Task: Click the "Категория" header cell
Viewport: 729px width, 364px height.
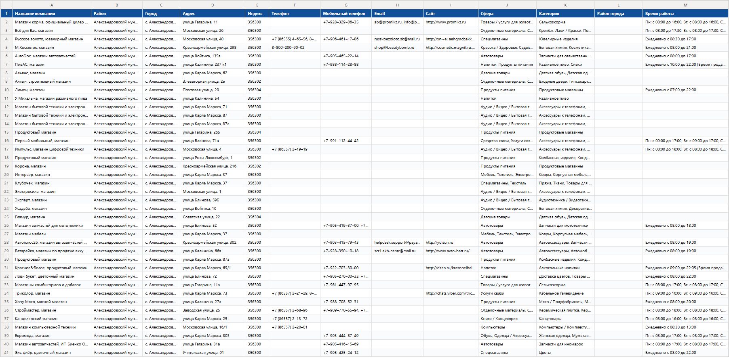Action: (565, 14)
